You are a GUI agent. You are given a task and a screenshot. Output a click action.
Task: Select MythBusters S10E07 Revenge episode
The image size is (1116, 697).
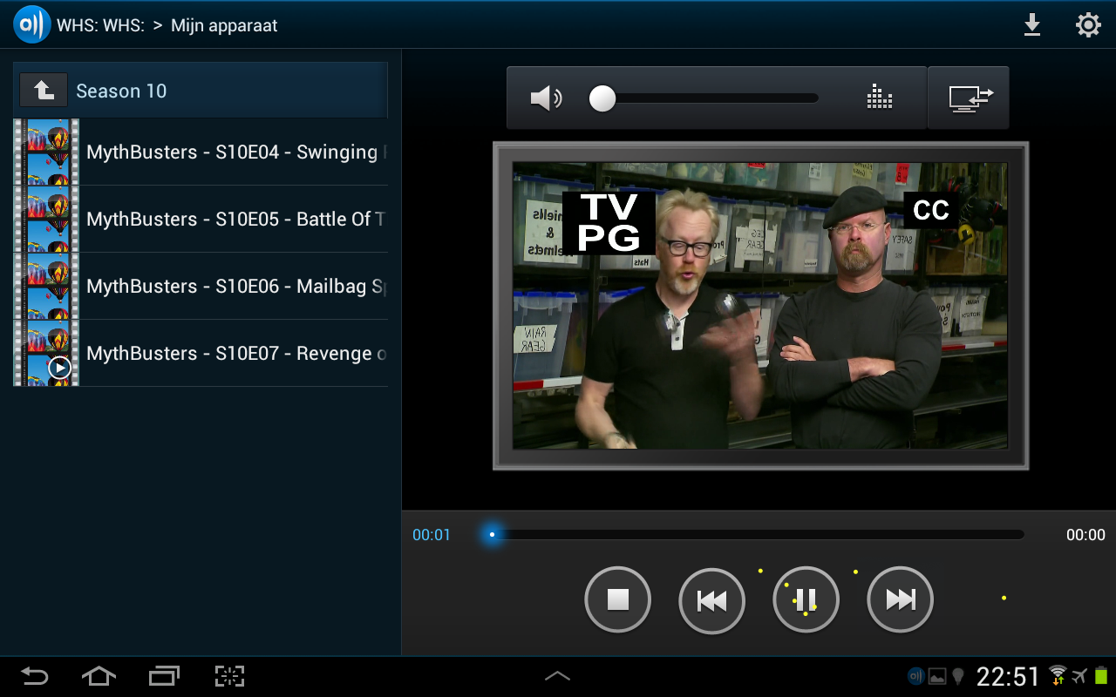coord(201,354)
